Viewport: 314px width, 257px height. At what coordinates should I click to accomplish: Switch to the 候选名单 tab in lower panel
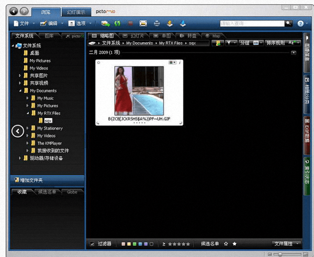[x=47, y=192]
